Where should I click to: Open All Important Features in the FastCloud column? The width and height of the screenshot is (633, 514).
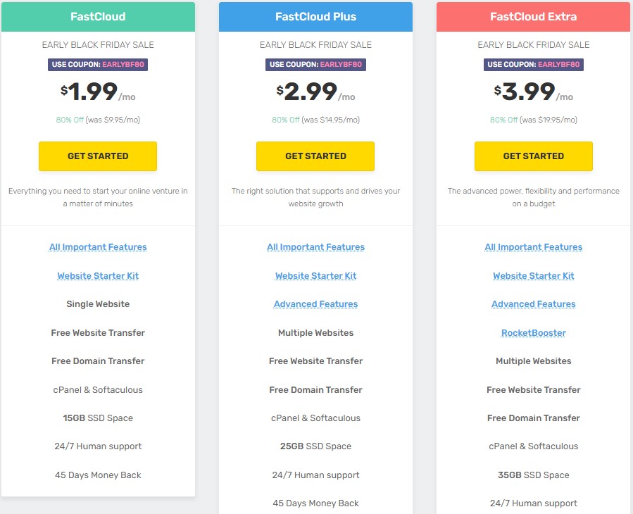(98, 247)
